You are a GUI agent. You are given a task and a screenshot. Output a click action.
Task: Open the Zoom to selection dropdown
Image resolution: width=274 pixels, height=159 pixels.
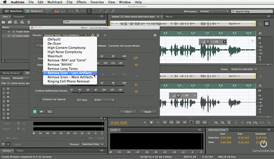point(244,69)
